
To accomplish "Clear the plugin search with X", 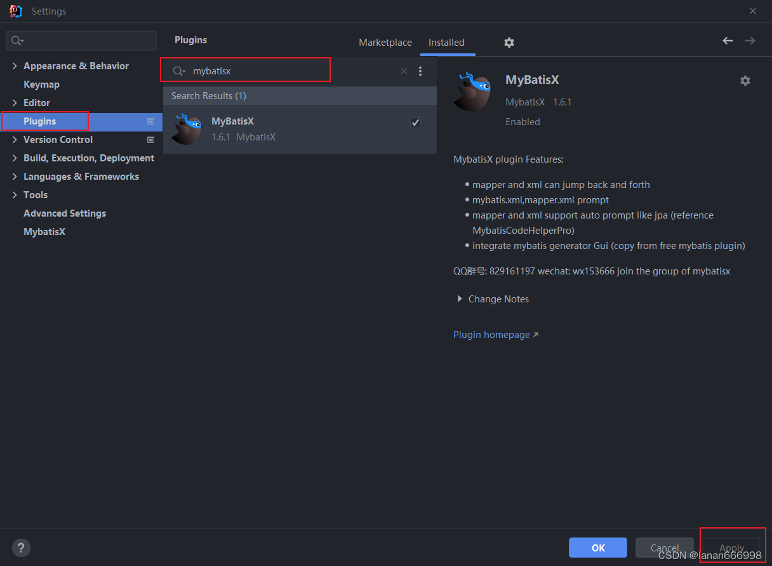I will (403, 71).
